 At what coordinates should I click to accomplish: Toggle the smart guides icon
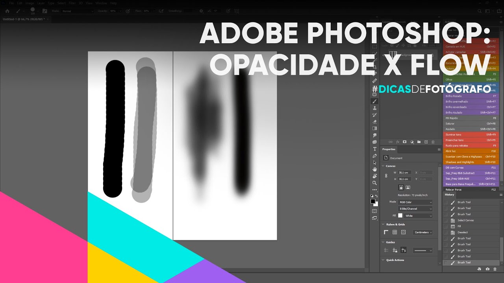click(404, 250)
